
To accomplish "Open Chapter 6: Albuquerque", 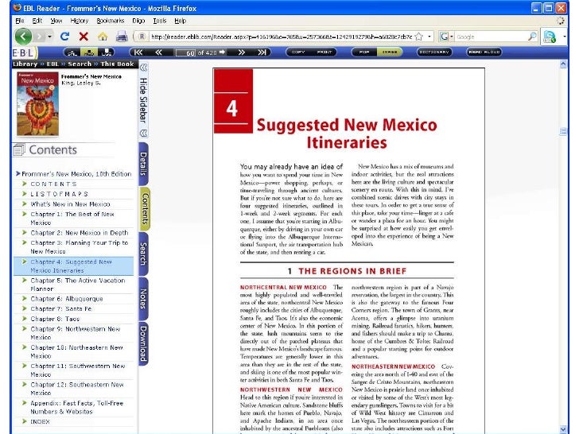I will (67, 299).
